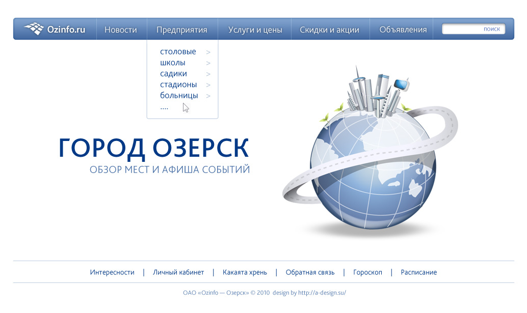The width and height of the screenshot is (527, 313).
Task: Expand the столовые submenu arrow
Action: click(208, 52)
